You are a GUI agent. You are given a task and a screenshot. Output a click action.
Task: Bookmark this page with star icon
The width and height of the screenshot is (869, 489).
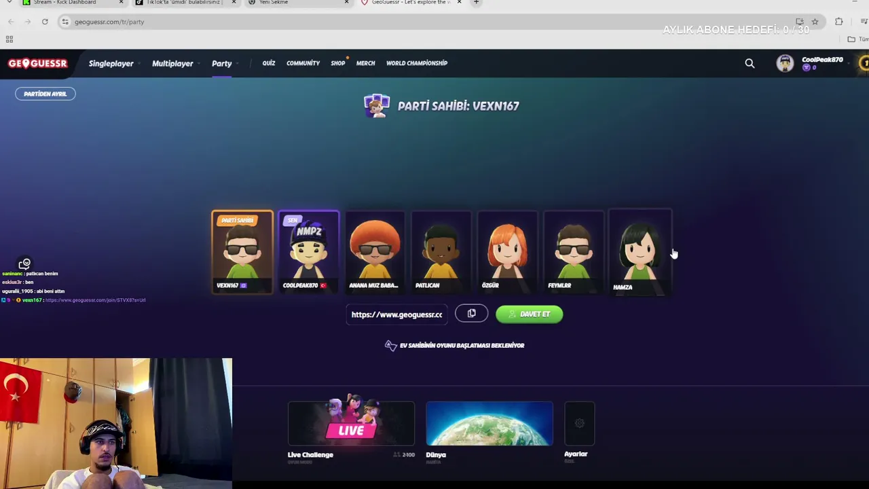coord(815,22)
